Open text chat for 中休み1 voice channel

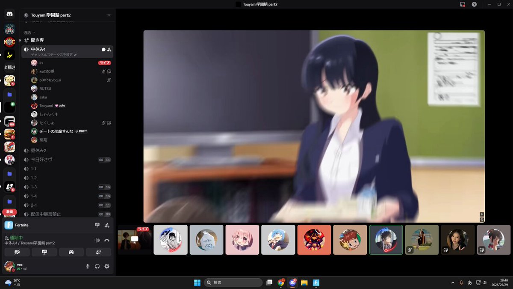pos(103,50)
